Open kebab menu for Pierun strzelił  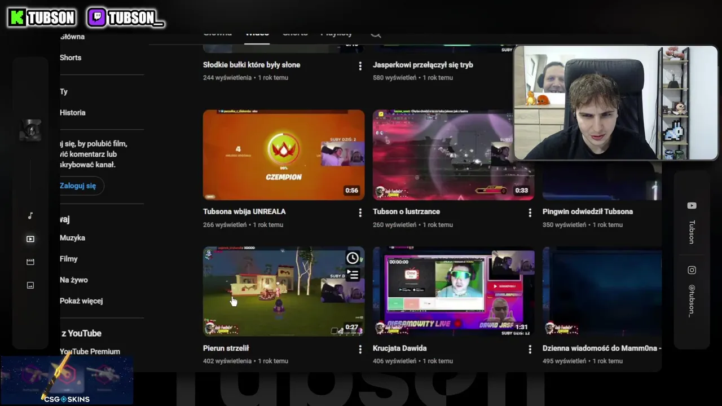tap(360, 350)
